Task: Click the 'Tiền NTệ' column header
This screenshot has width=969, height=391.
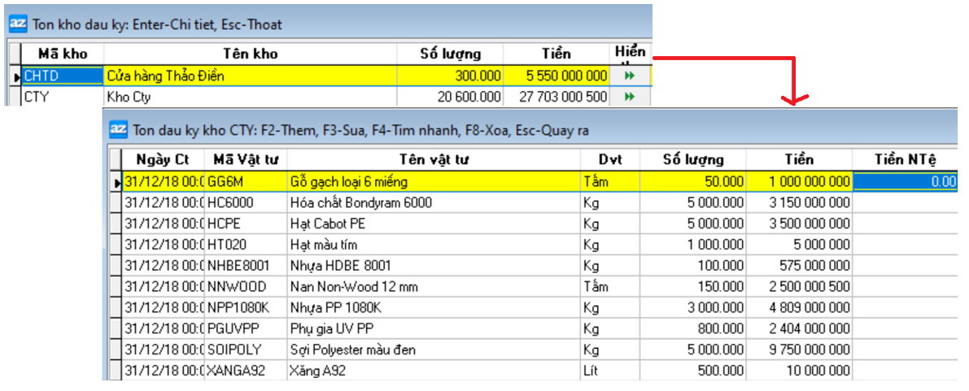Action: pos(905,159)
